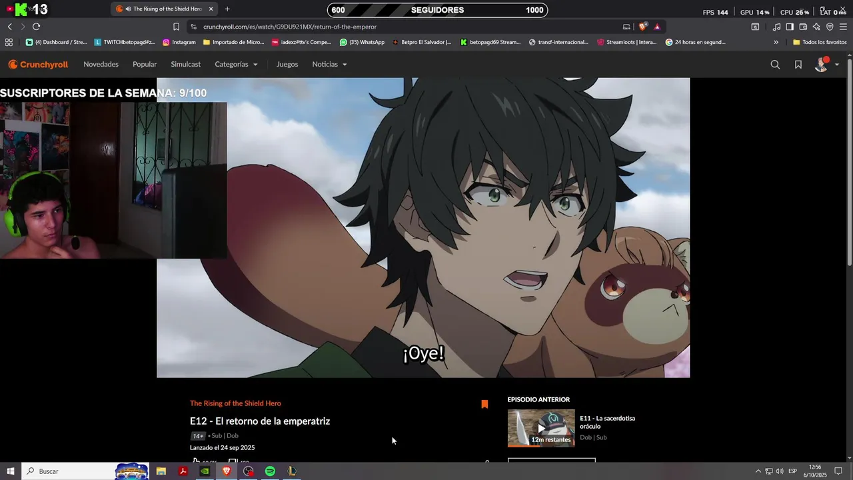Image resolution: width=853 pixels, height=480 pixels.
Task: Expand the Noticias dropdown
Action: (x=329, y=65)
